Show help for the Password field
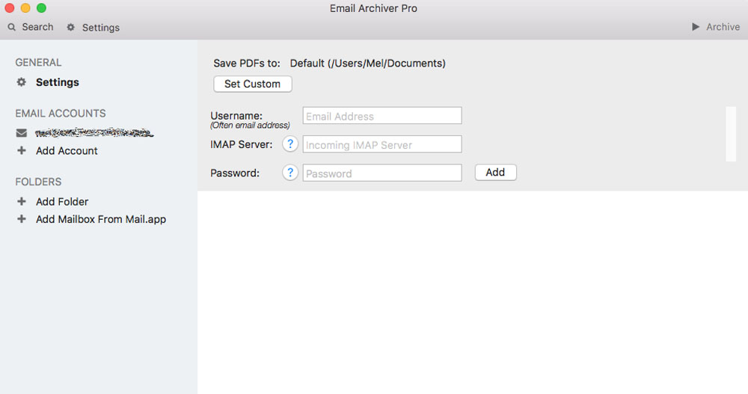Screen dimensions: 748x394 (x=290, y=173)
